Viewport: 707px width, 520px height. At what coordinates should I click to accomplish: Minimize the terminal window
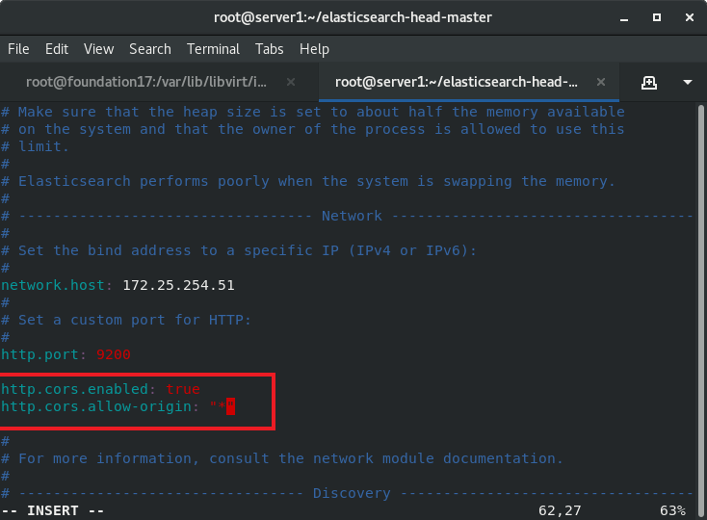click(x=624, y=18)
